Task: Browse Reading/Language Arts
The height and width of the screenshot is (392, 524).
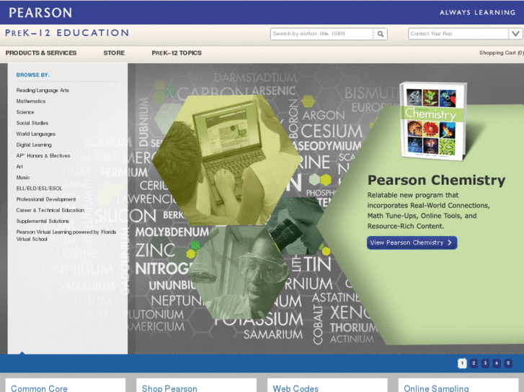Action: 43,91
